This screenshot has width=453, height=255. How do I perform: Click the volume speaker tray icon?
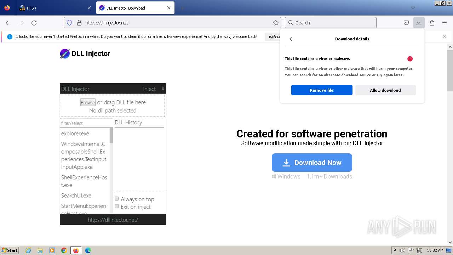pos(402,250)
